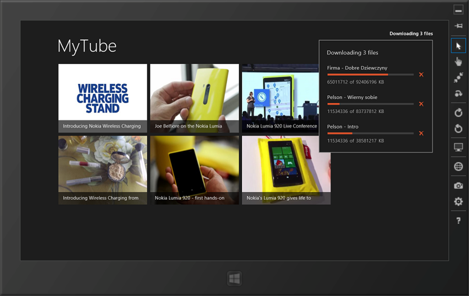Click 'Downloading 3 files' status at top
The height and width of the screenshot is (296, 469).
tap(411, 33)
